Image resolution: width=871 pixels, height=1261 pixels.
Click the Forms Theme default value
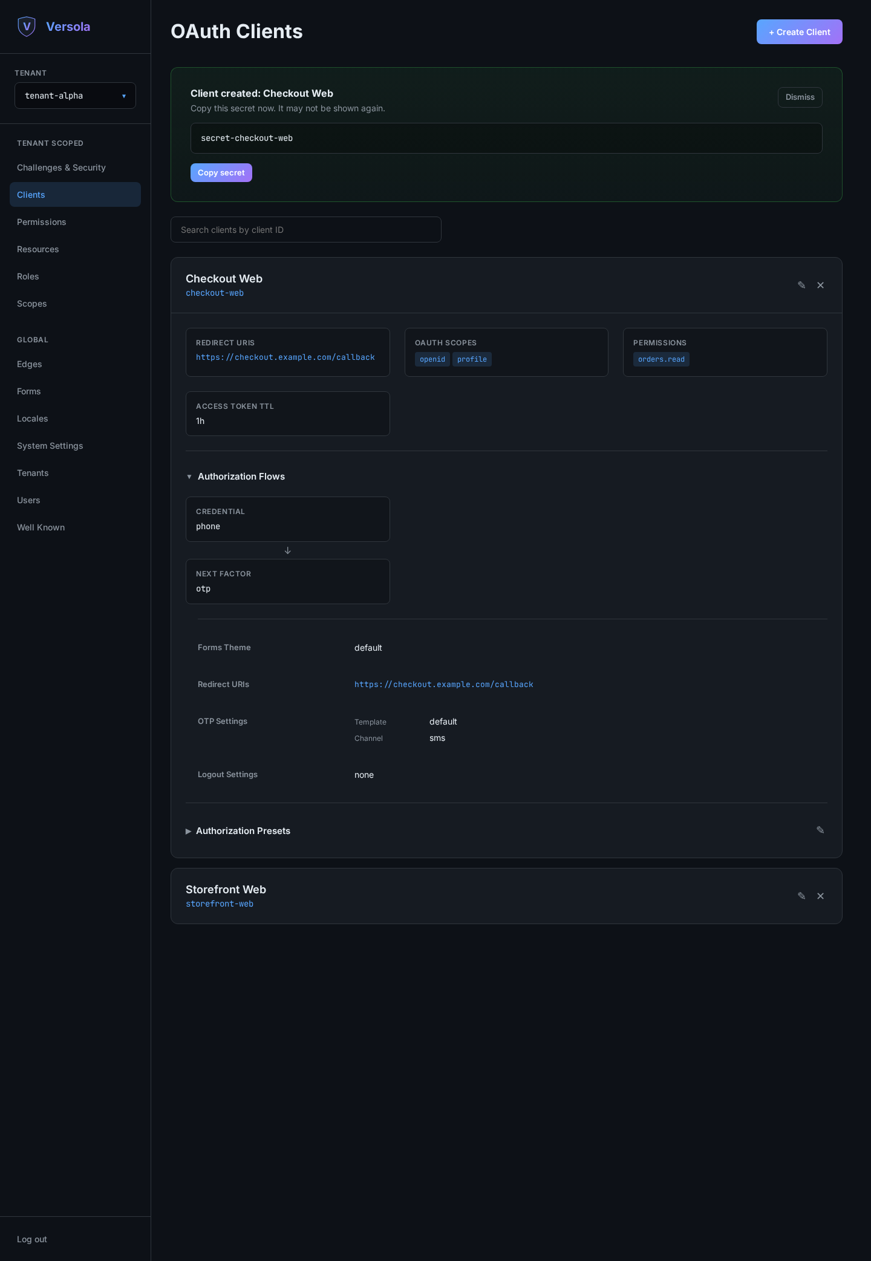368,648
